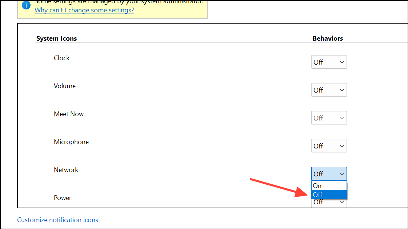Click the blue information icon in the notice banner
Viewport: 408px width, 229px height.
tap(26, 5)
